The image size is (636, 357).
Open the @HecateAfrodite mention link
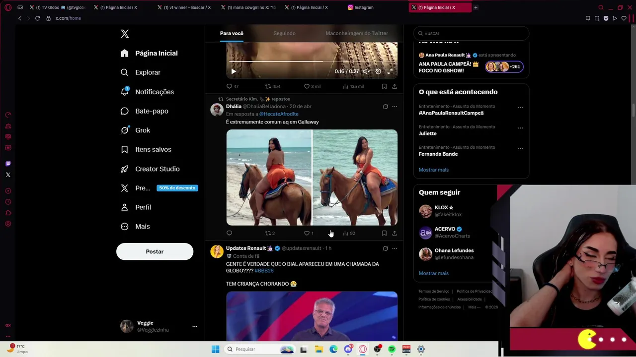(x=279, y=114)
